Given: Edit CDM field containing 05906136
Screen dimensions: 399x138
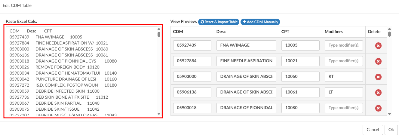Looking at the screenshot, I should (x=192, y=92).
